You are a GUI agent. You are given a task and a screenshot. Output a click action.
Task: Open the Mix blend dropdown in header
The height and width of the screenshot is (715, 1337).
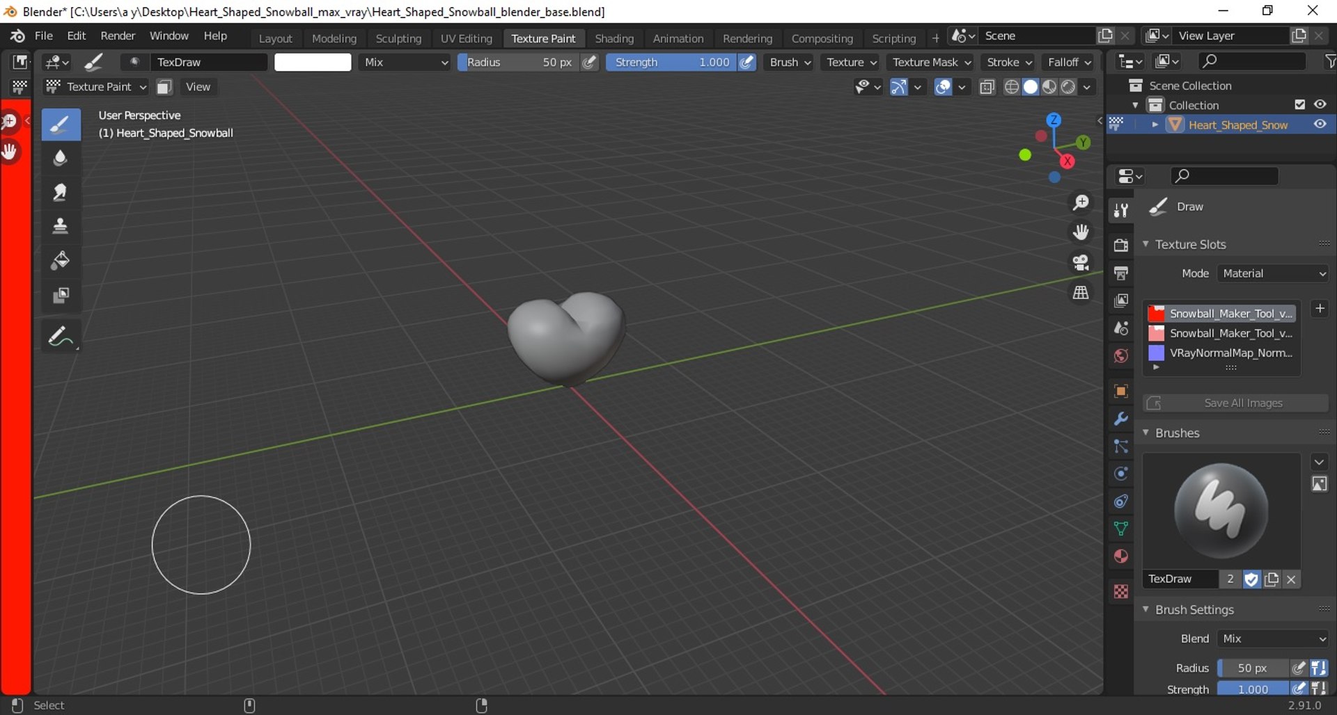(406, 62)
